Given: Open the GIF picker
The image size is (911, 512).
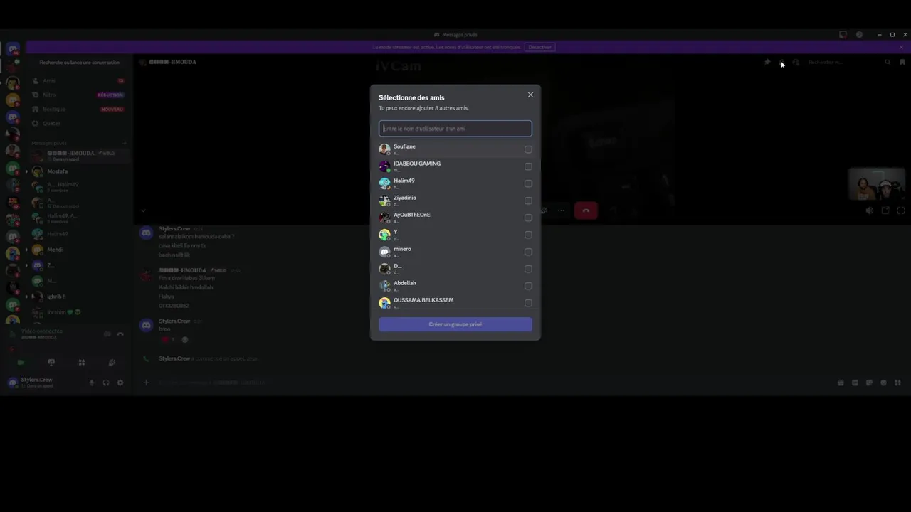Looking at the screenshot, I should [x=855, y=383].
